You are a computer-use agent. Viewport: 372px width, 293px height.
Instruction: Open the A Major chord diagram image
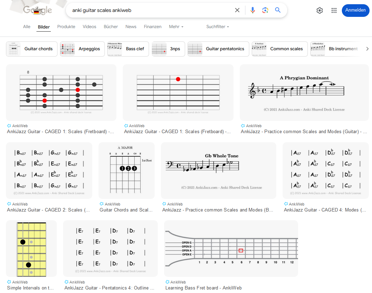tap(127, 171)
